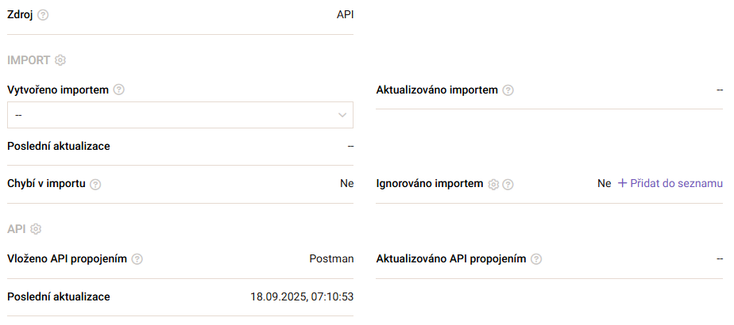Screen dimensions: 734x325
Task: Click help icon beside Aktualizováno importem
Action: (508, 90)
